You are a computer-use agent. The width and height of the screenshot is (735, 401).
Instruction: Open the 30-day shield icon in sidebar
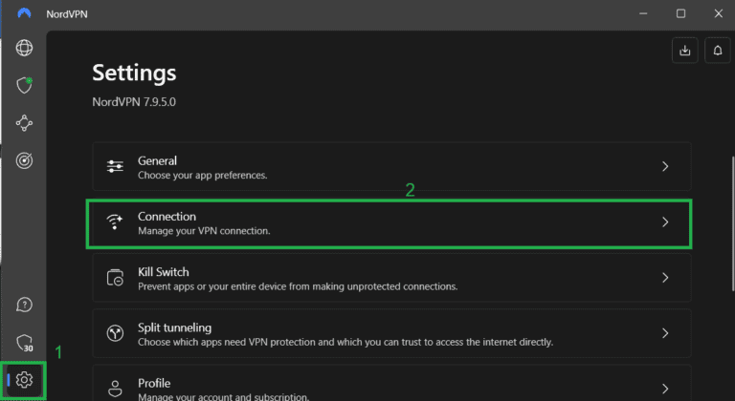pos(24,343)
